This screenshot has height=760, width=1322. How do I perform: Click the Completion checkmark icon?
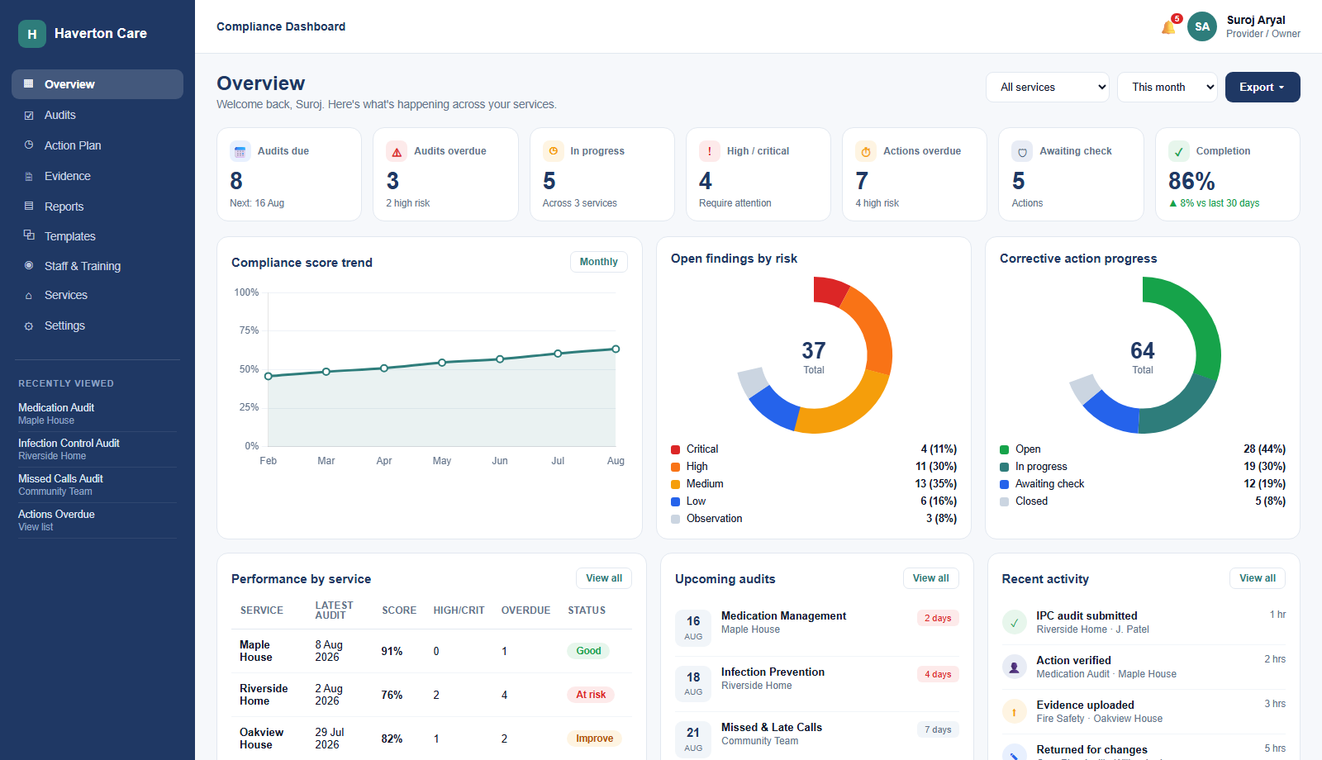click(x=1179, y=151)
